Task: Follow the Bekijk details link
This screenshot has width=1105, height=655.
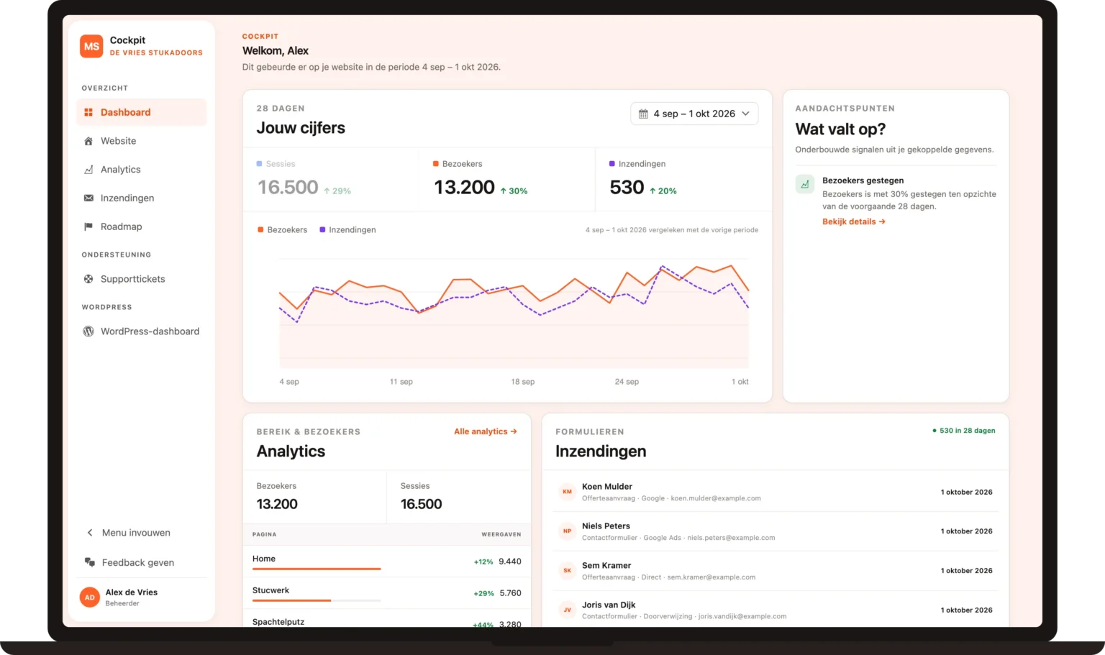Action: click(854, 221)
